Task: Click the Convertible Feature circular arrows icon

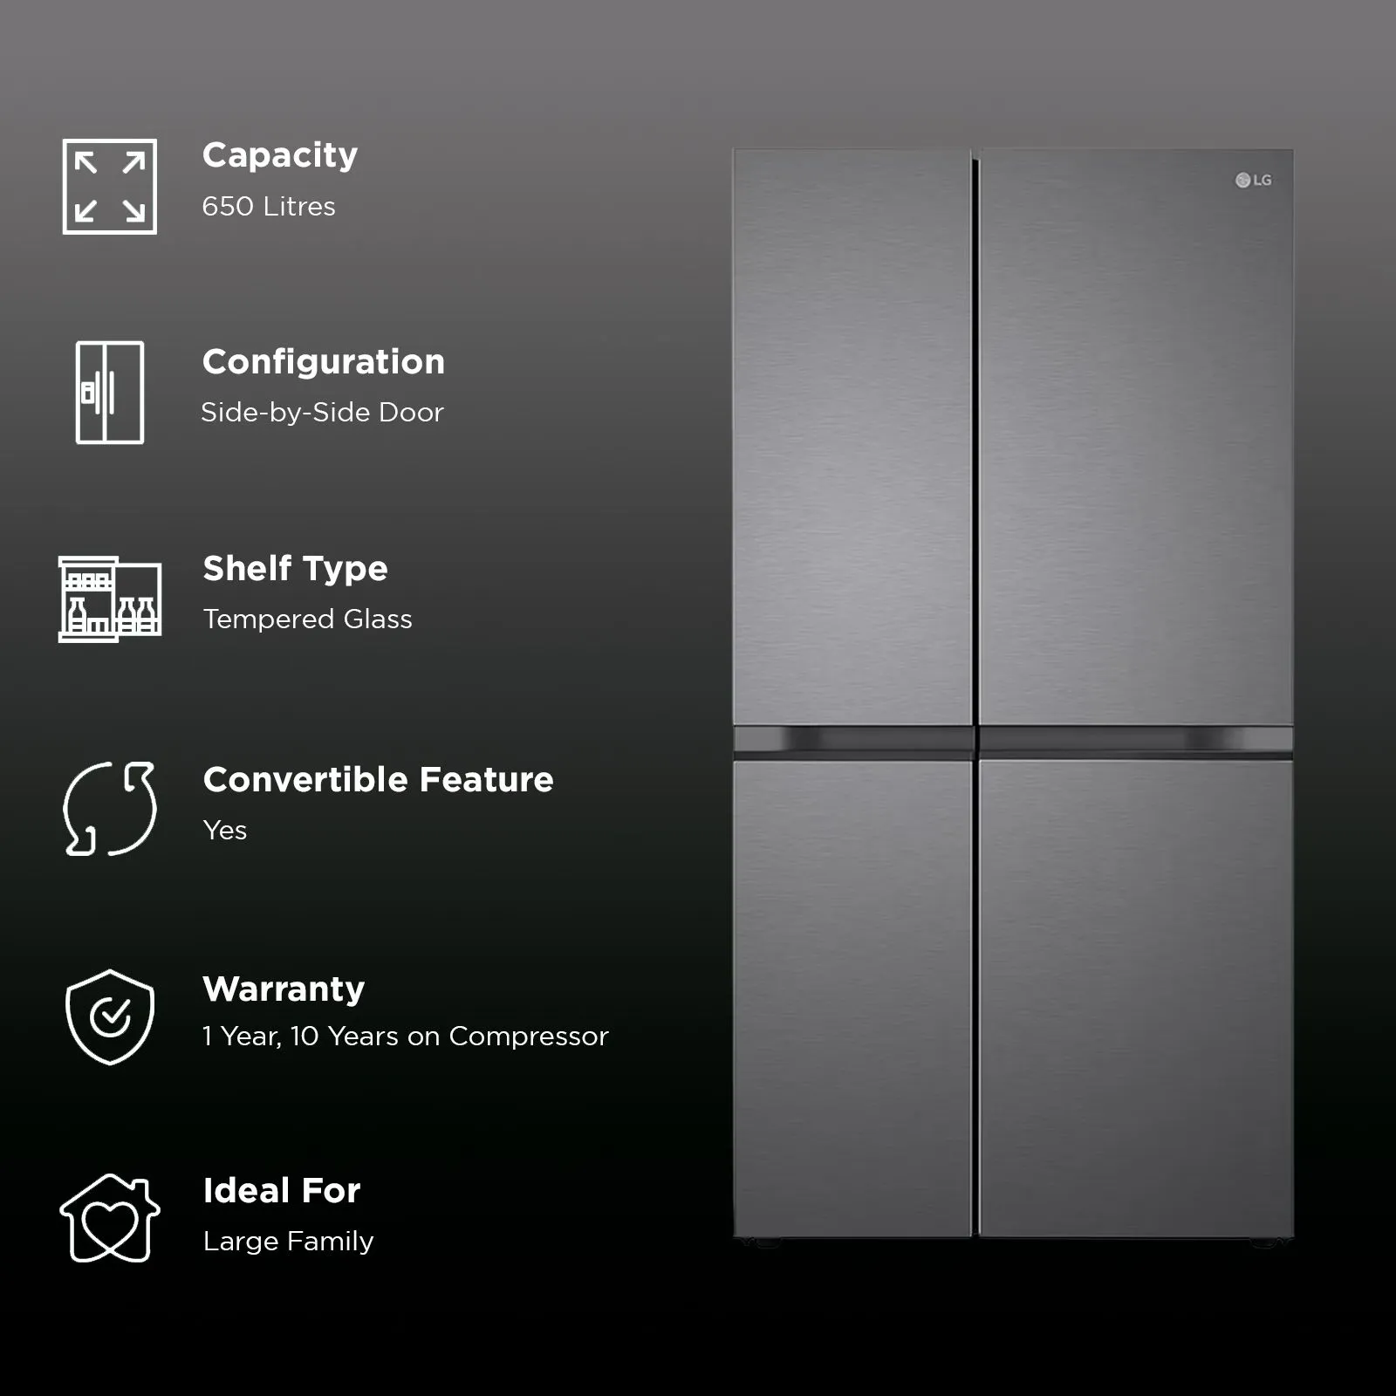Action: coord(110,809)
